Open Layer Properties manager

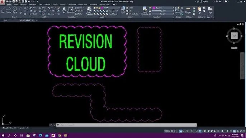pos(89,11)
